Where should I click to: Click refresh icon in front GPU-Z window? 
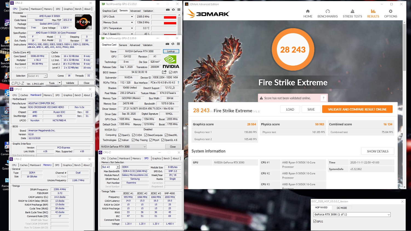(173, 44)
